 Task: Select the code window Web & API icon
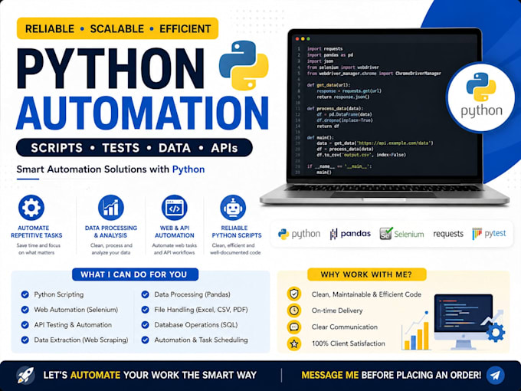(175, 208)
